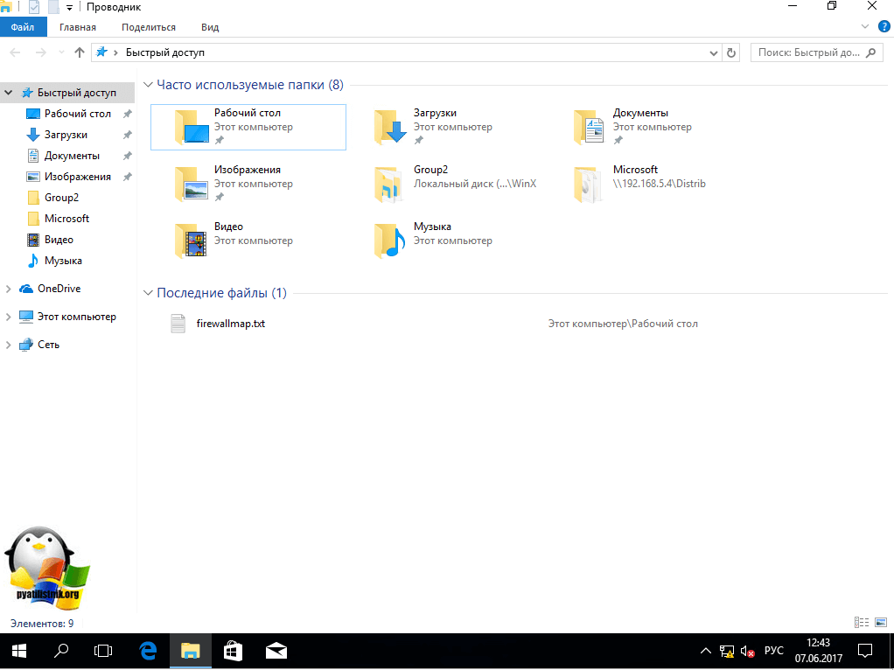Switch to the Вид ribbon tab

tap(210, 27)
